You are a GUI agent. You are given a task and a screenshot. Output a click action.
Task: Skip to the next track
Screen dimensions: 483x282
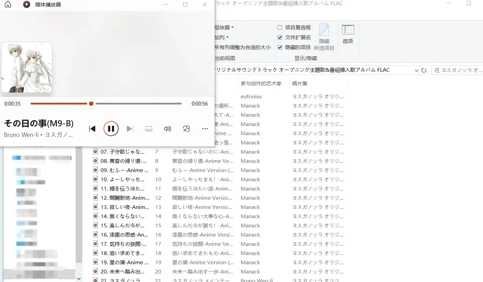tap(130, 129)
